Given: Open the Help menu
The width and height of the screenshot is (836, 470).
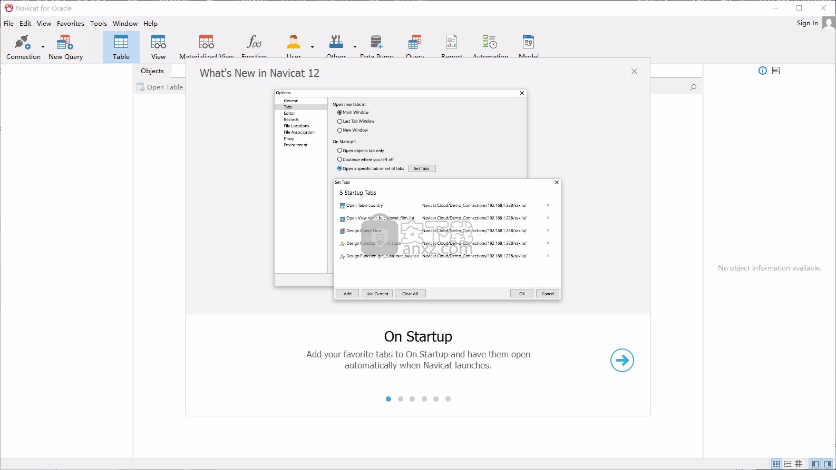Looking at the screenshot, I should click(150, 23).
